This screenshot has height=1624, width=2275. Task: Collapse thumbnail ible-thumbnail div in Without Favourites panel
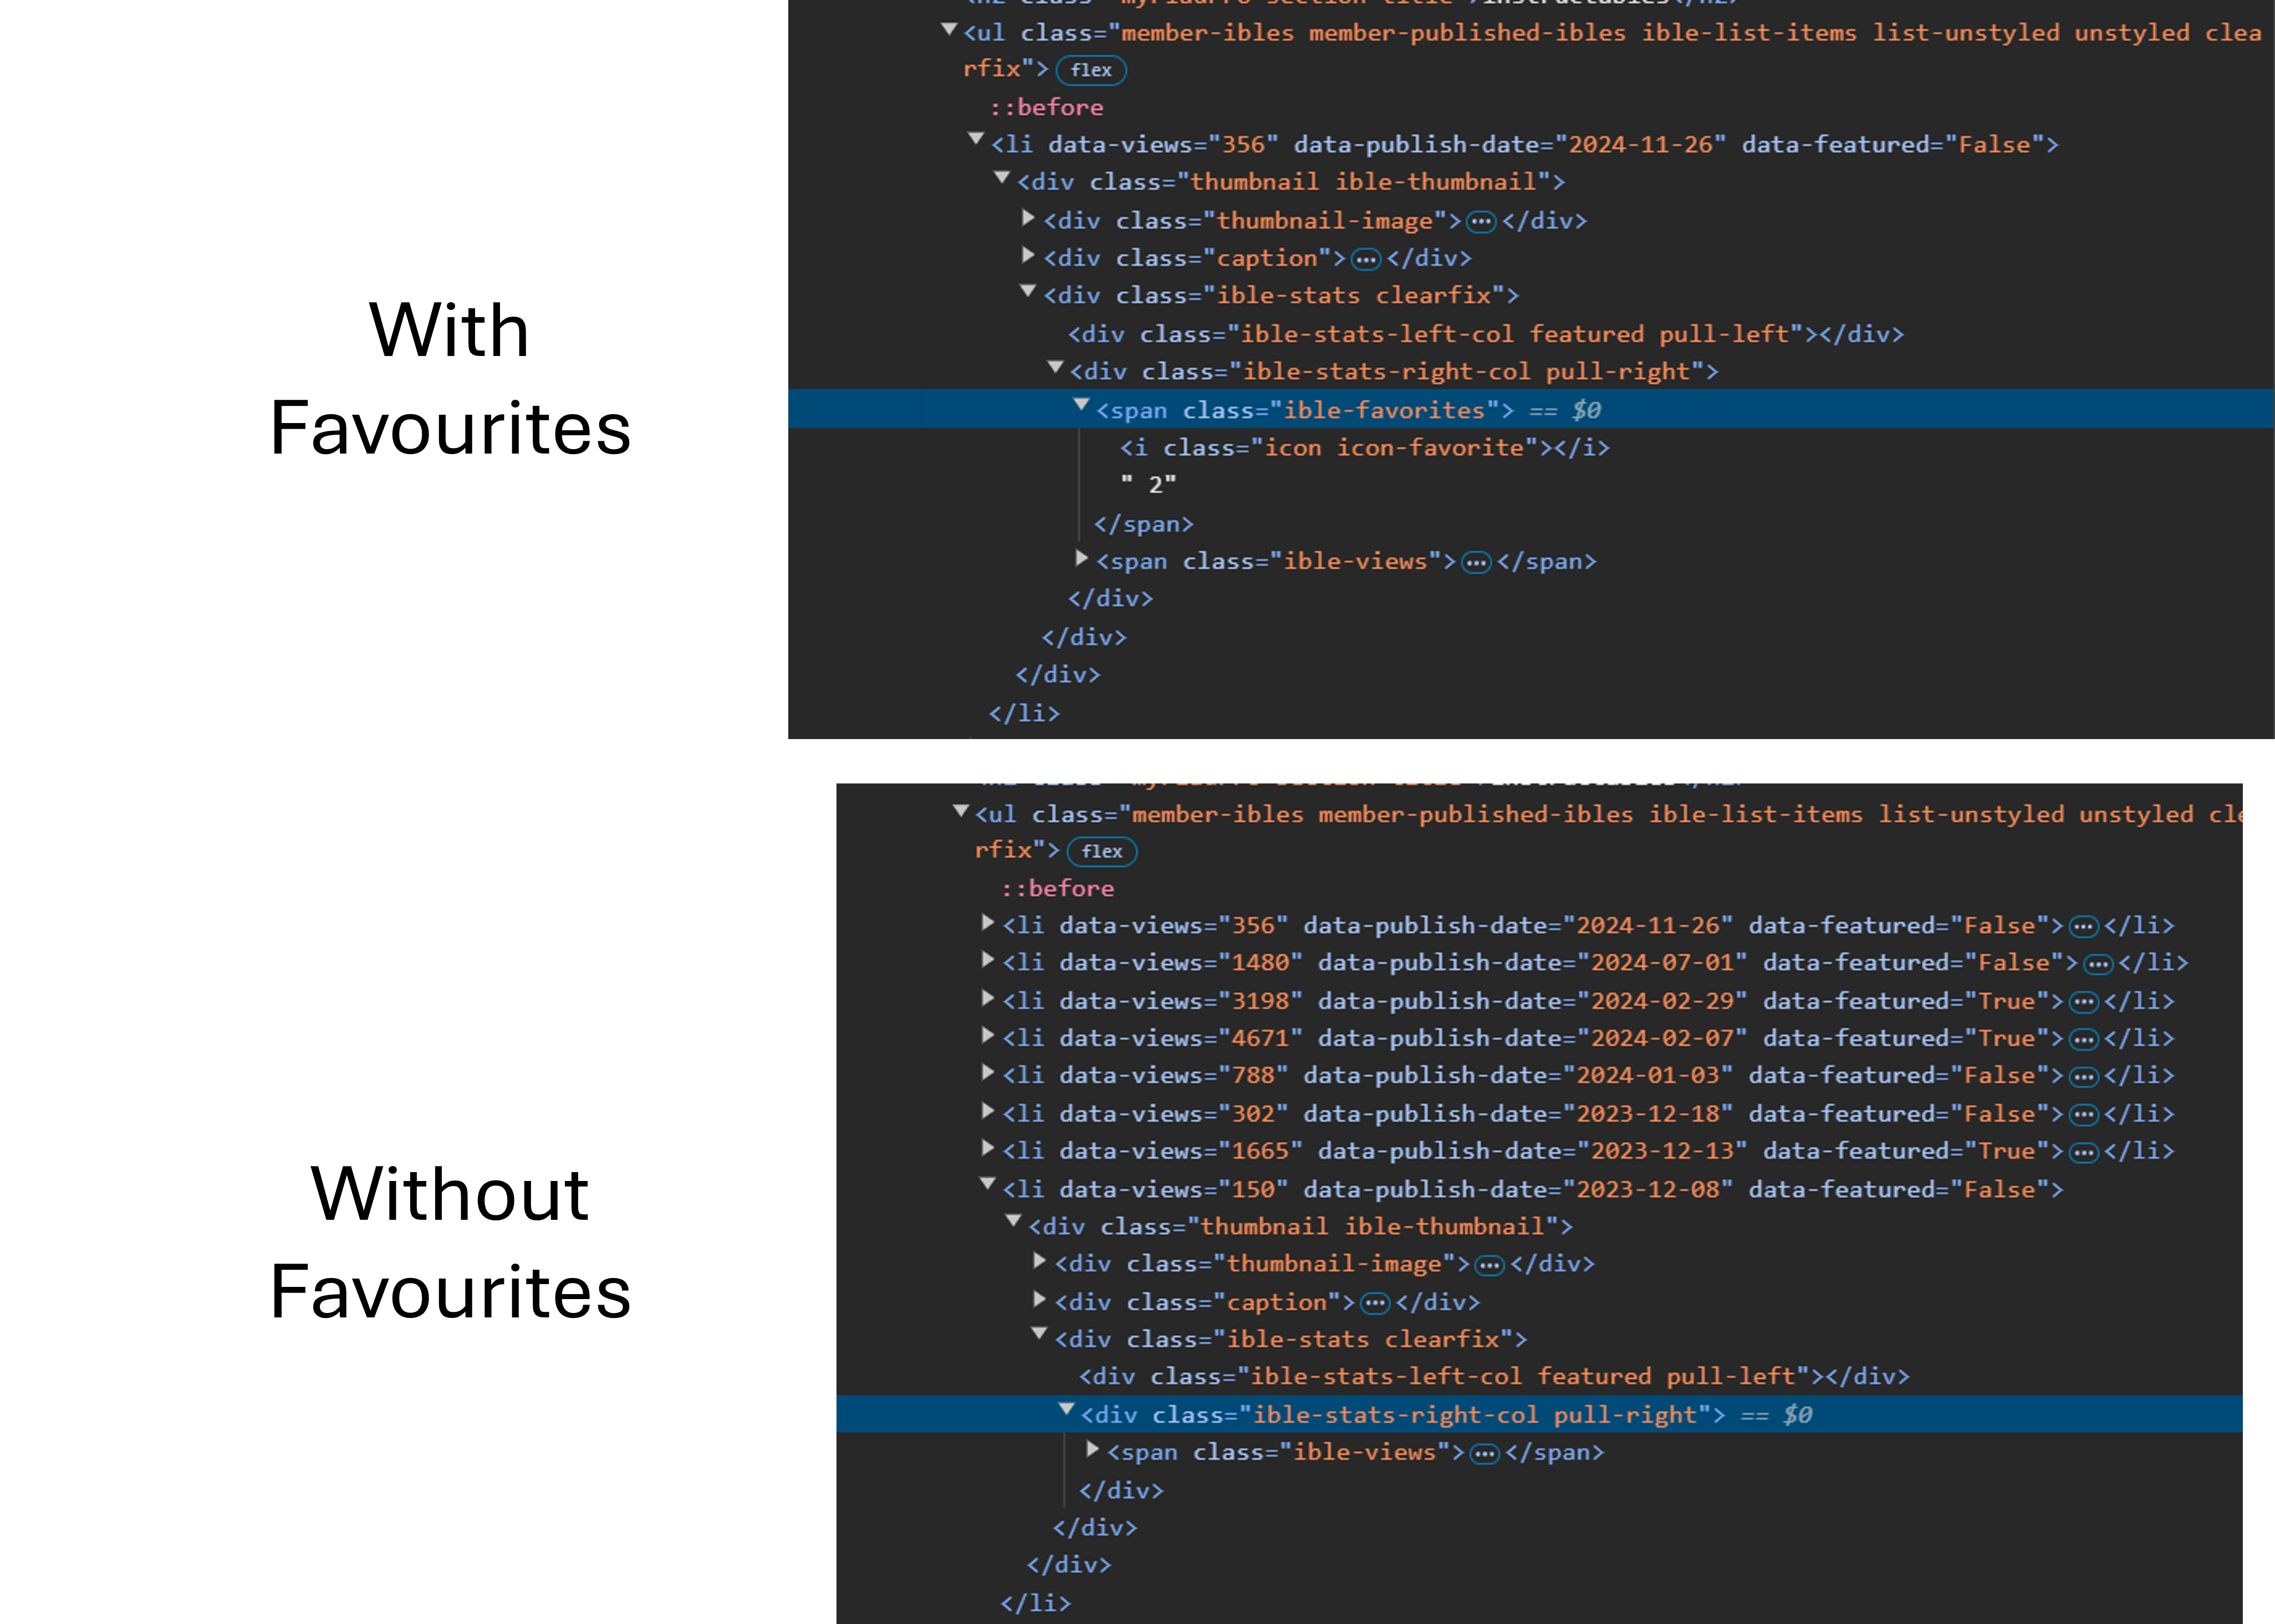[1013, 1221]
